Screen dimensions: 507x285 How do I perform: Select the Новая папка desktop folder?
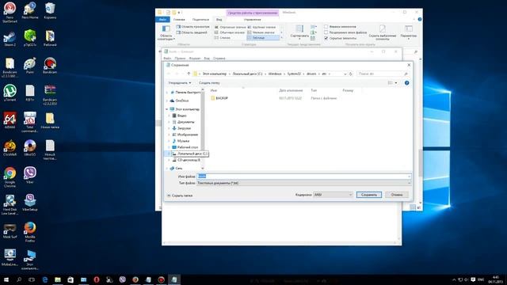(x=50, y=120)
